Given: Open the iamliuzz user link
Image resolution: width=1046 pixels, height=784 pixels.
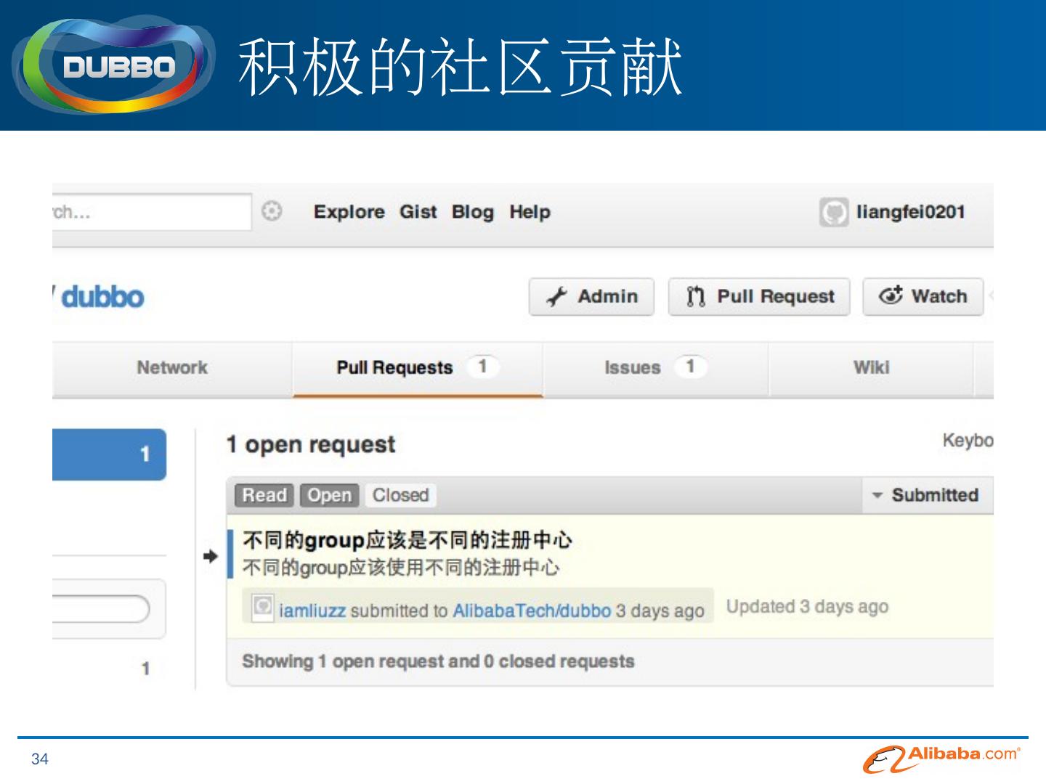Looking at the screenshot, I should [312, 611].
